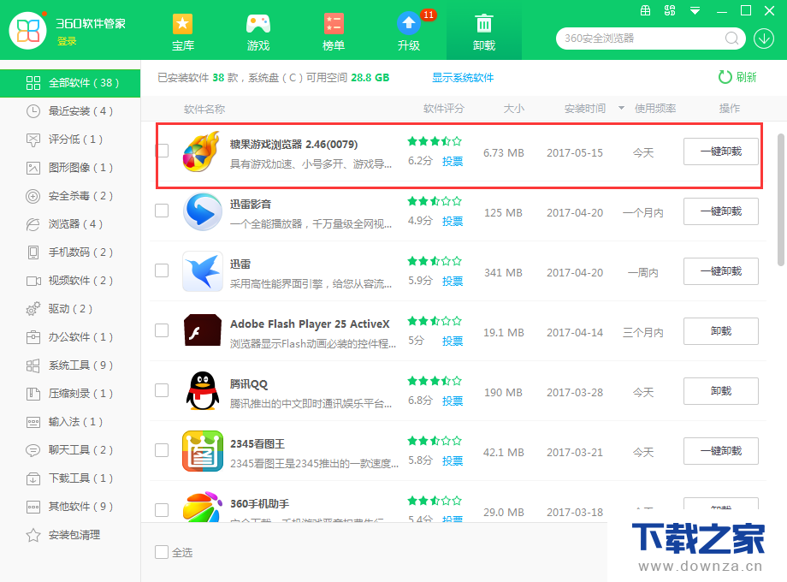Tick checkbox for 糖果游戏浏览器

point(162,151)
